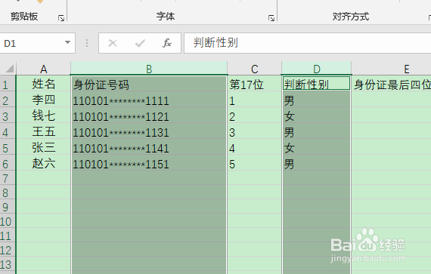Image resolution: width=431 pixels, height=274 pixels.
Task: Select ID number ending in 1111
Action: 149,100
